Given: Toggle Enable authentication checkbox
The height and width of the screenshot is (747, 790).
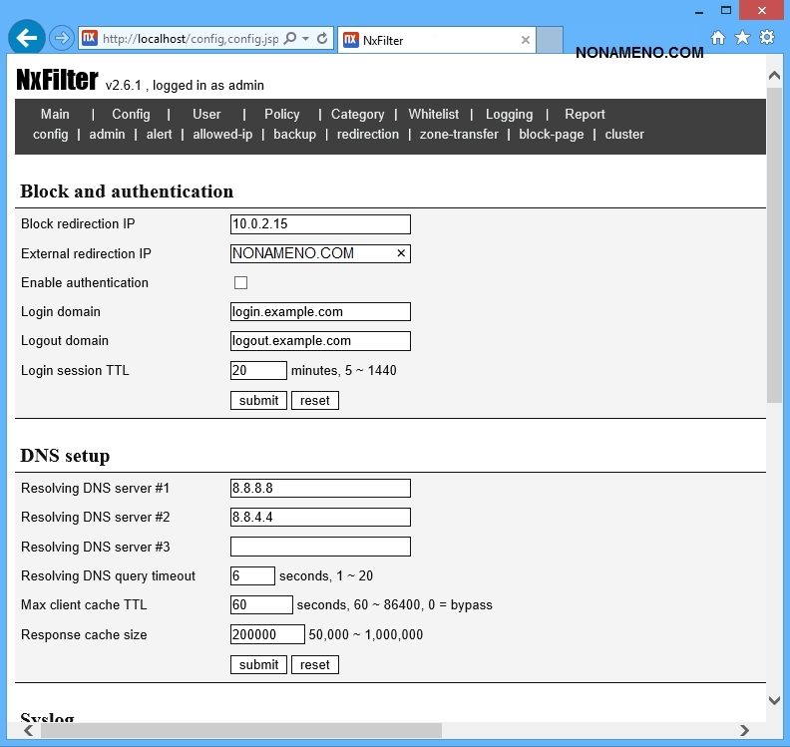Looking at the screenshot, I should click(240, 282).
